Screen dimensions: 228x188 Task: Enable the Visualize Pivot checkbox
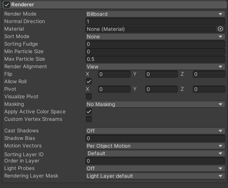[x=89, y=97]
